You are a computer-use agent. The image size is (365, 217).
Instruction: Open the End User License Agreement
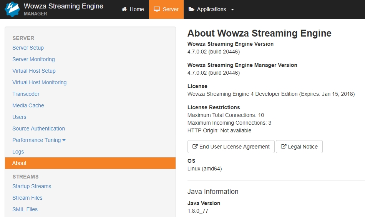point(231,147)
